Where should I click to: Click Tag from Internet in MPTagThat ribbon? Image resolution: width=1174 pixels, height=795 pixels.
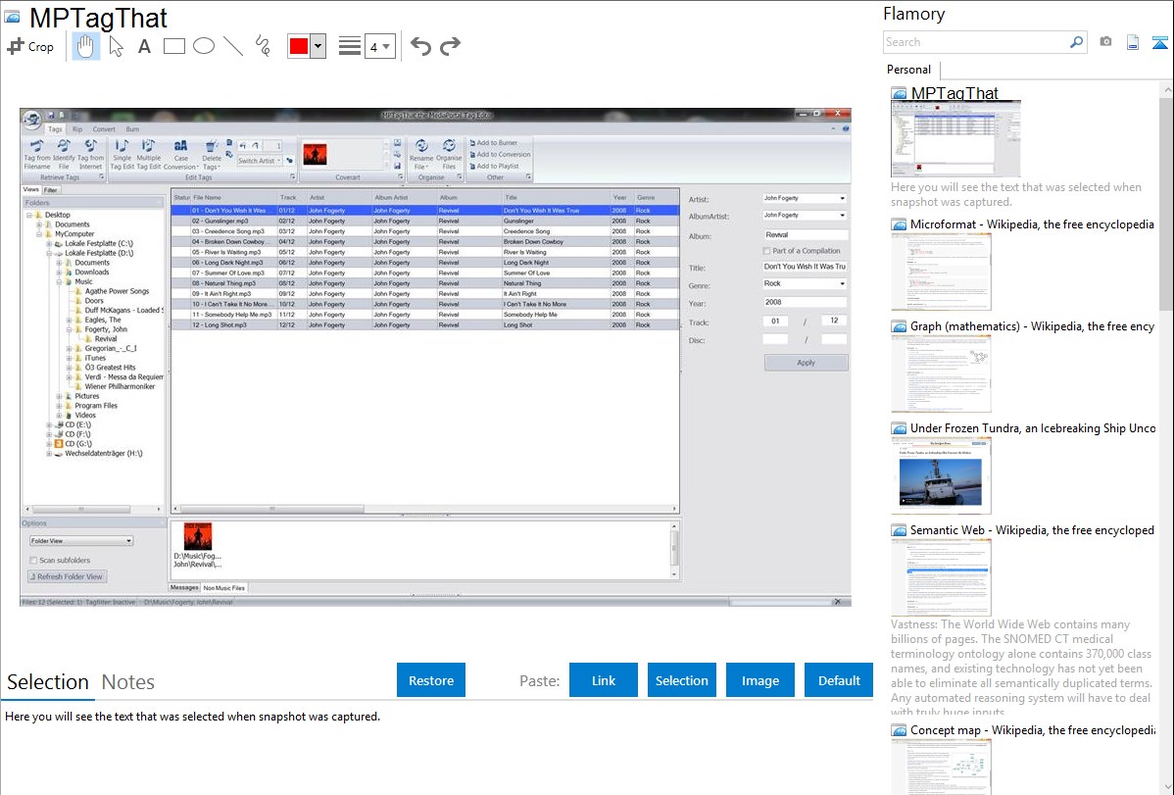(x=90, y=154)
